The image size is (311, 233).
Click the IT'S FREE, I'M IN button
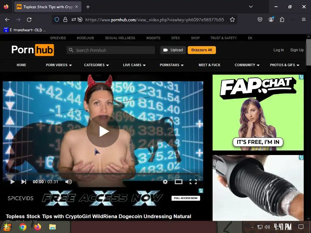[258, 142]
